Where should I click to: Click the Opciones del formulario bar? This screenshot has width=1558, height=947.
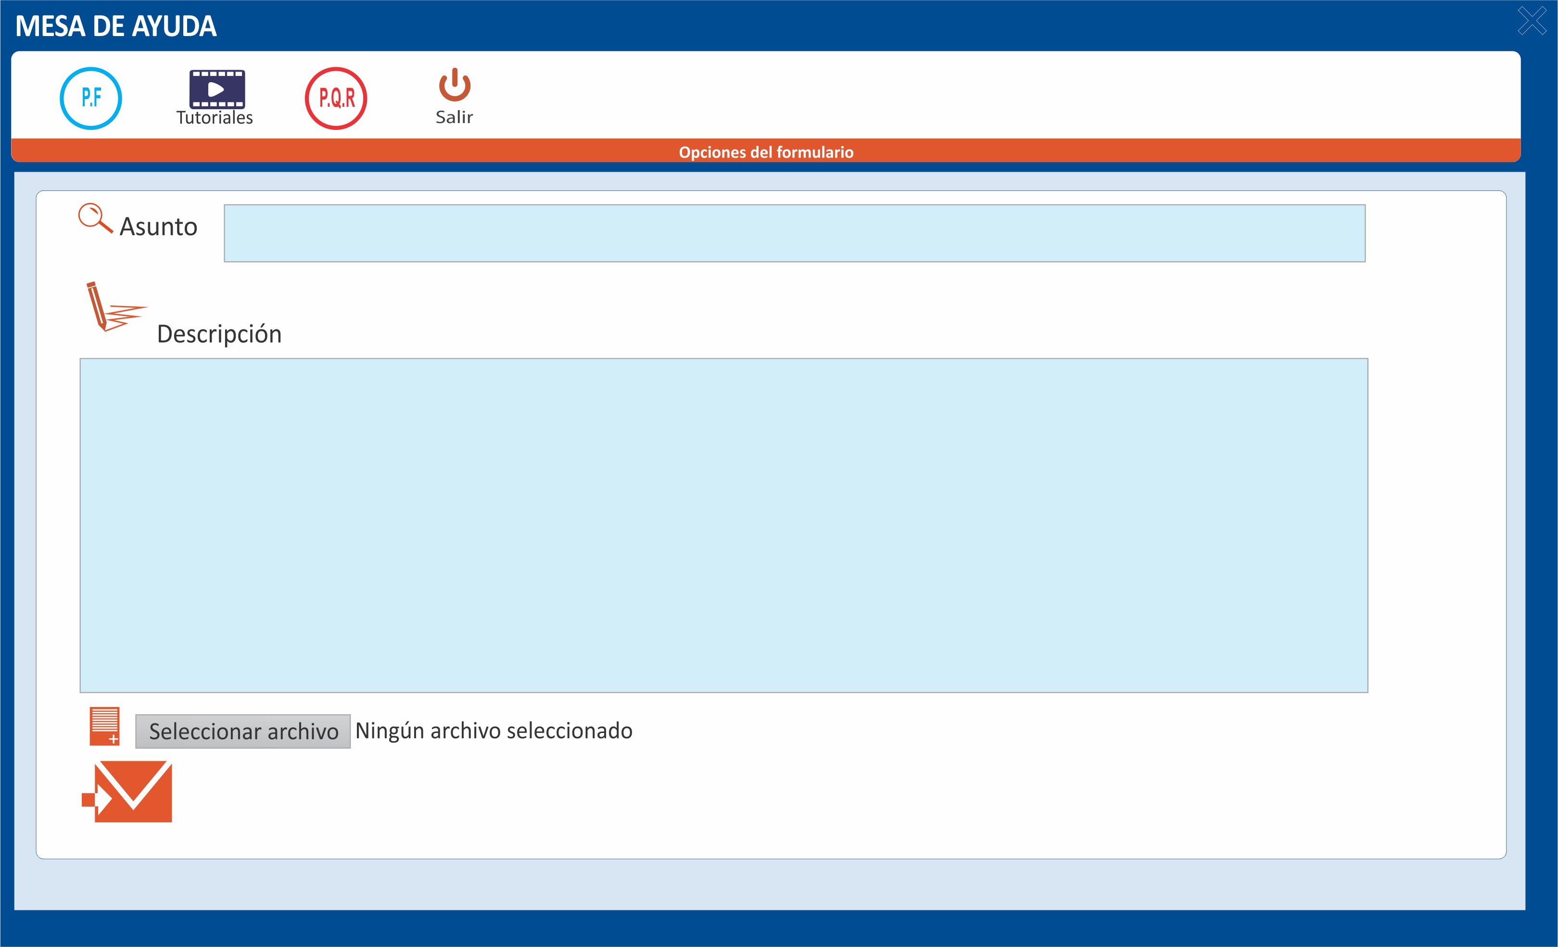pyautogui.click(x=766, y=152)
